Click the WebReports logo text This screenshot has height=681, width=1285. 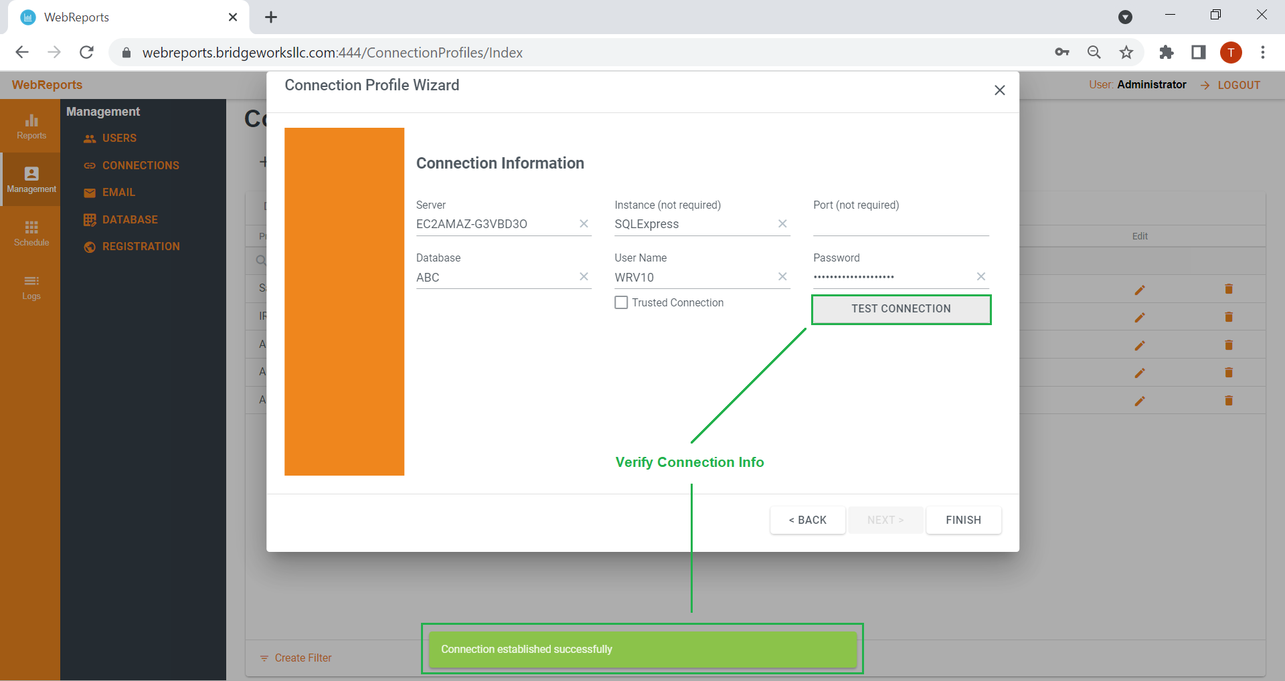coord(47,85)
